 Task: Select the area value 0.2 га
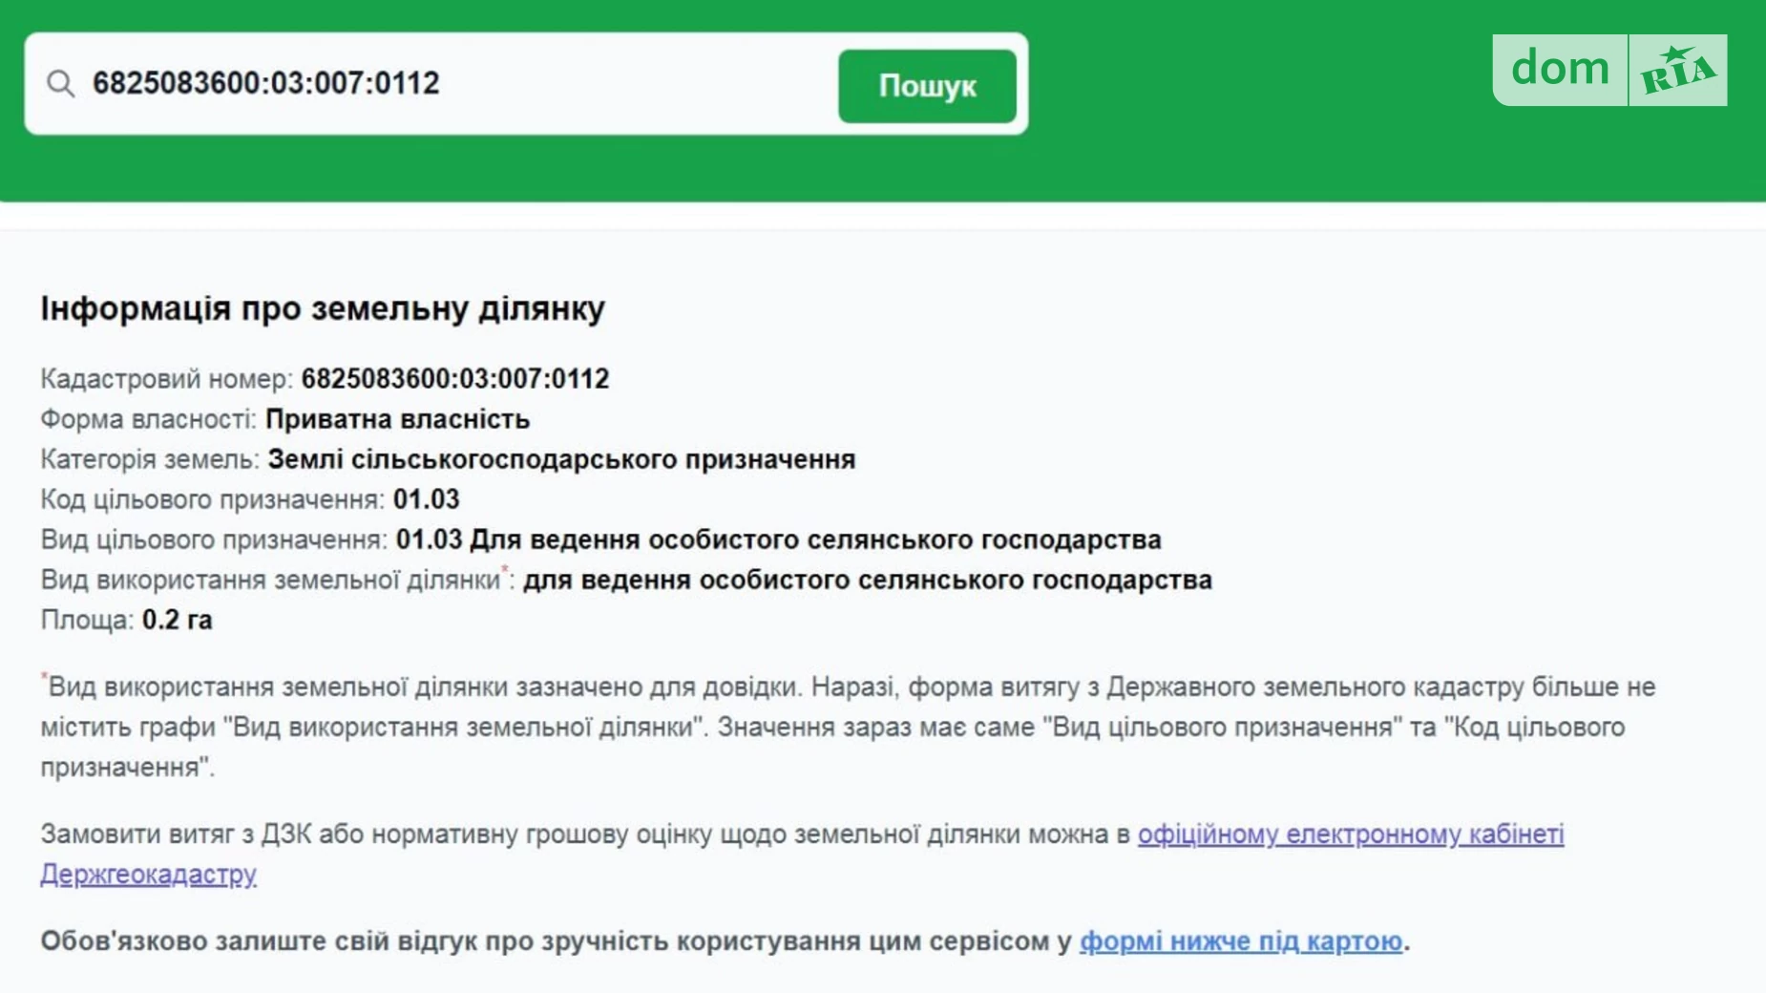(177, 620)
